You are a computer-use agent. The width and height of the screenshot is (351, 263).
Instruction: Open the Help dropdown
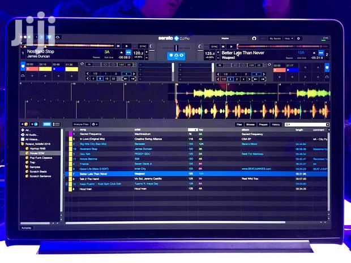pos(289,38)
